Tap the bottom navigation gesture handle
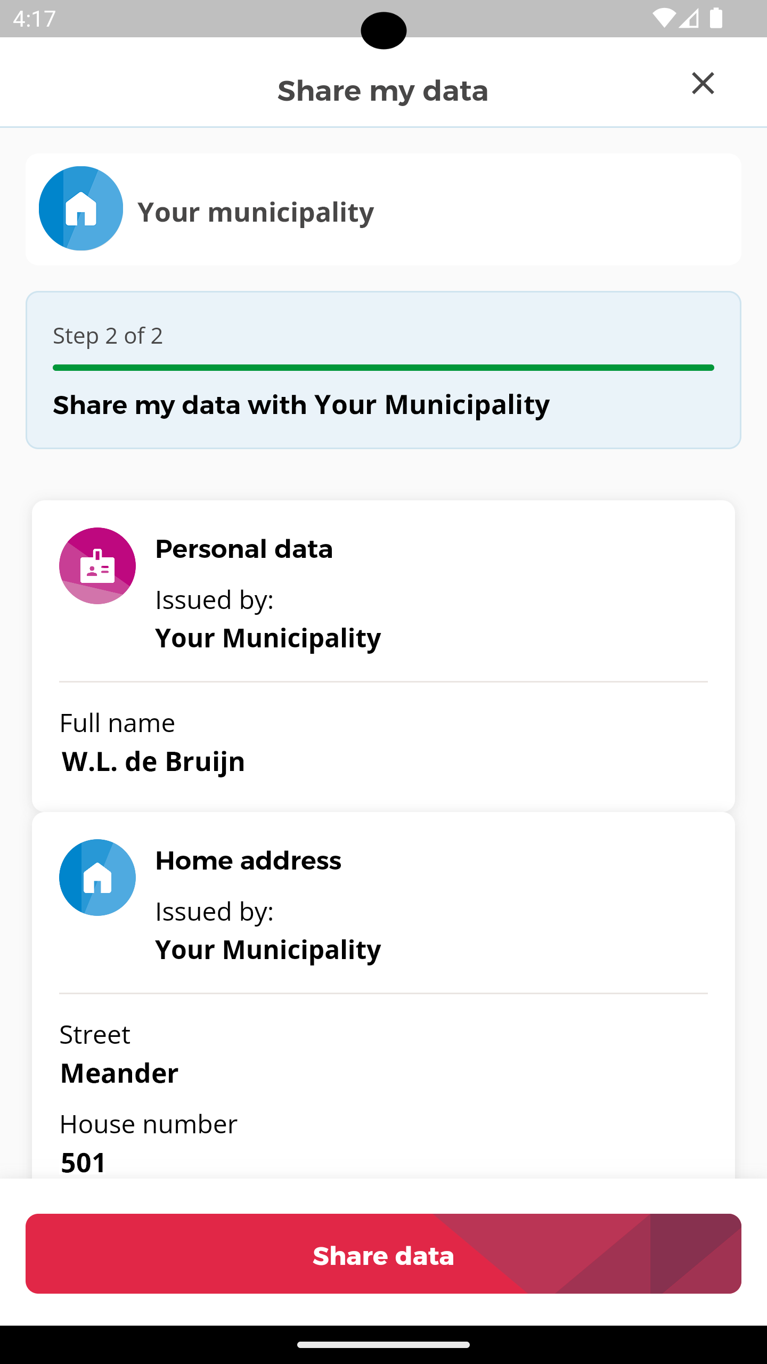 (x=383, y=1344)
